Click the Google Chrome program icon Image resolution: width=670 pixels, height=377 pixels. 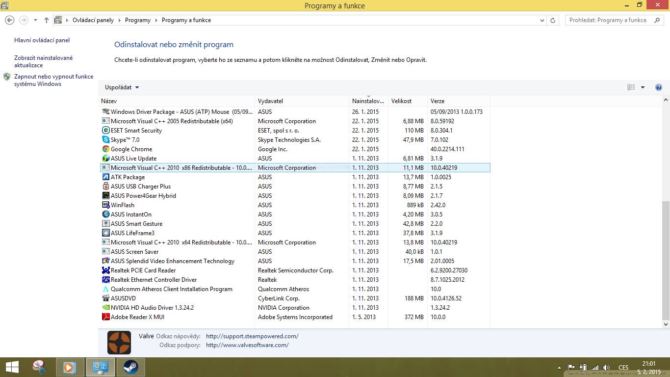105,149
